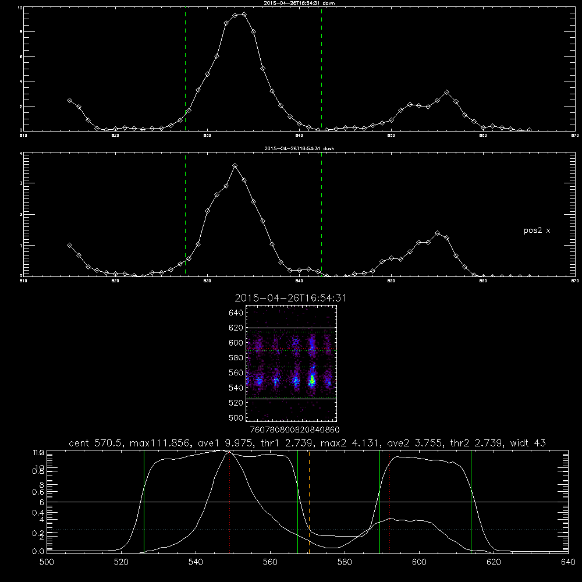Click the left green dashed line in dawn plot
Viewport: 582px width, 582px height.
[x=185, y=69]
